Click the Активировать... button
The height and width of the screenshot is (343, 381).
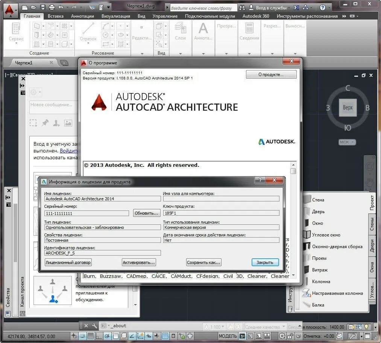[x=138, y=262]
